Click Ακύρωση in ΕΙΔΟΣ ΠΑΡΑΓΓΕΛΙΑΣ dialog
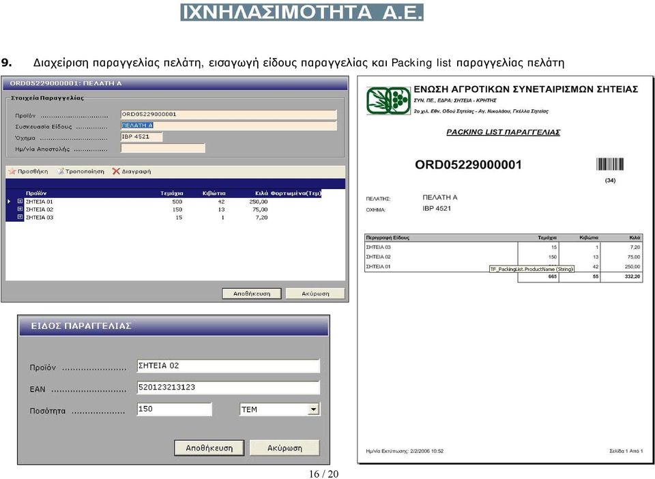The height and width of the screenshot is (479, 655). [285, 448]
